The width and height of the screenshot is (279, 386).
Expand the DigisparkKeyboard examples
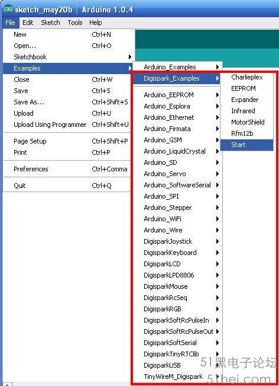(177, 253)
